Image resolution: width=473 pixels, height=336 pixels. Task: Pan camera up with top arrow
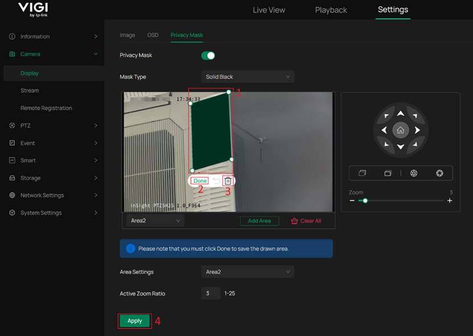pos(401,114)
